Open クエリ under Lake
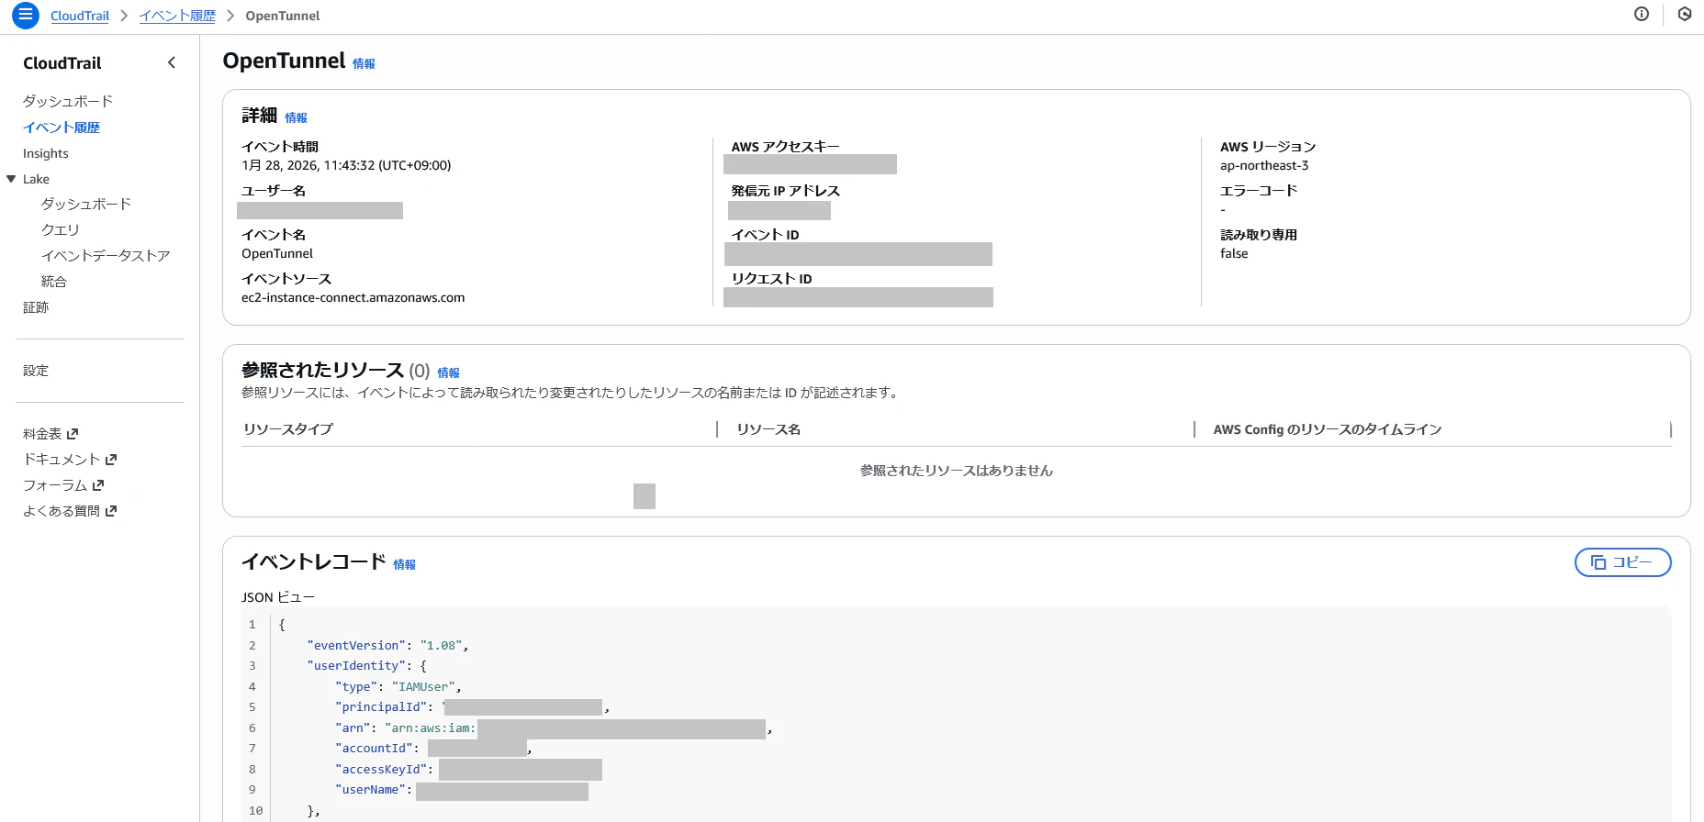Viewport: 1704px width, 822px height. pos(61,229)
